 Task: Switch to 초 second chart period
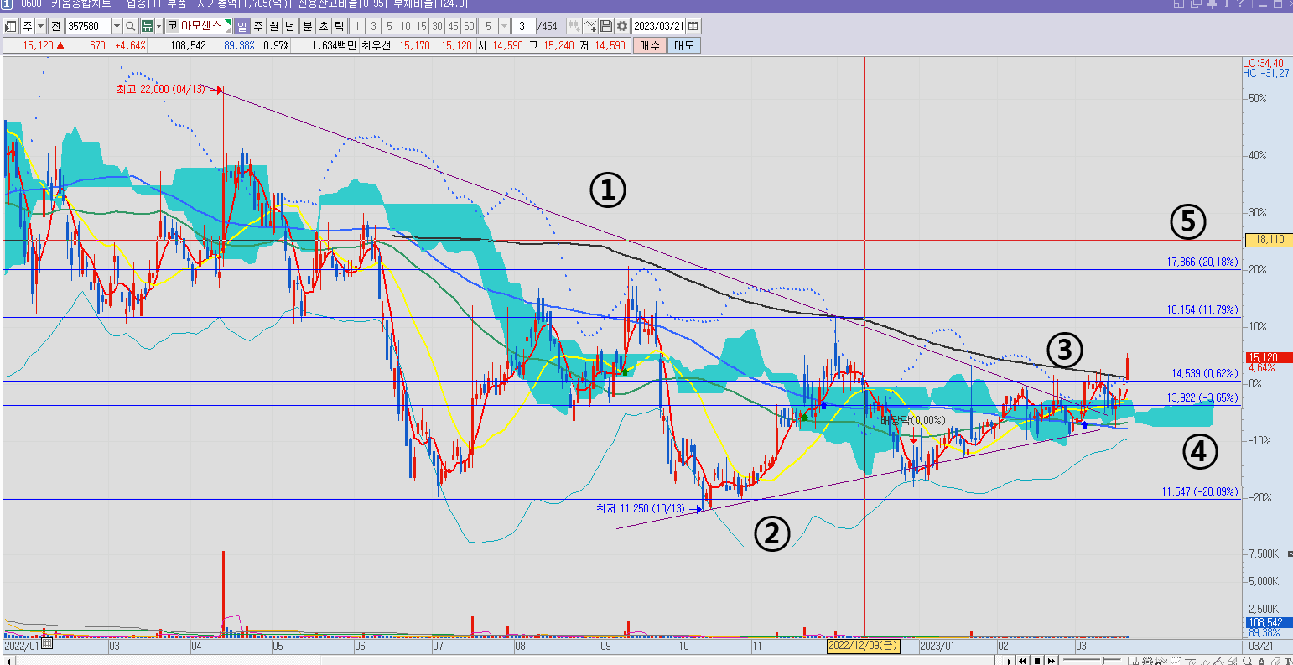point(324,26)
